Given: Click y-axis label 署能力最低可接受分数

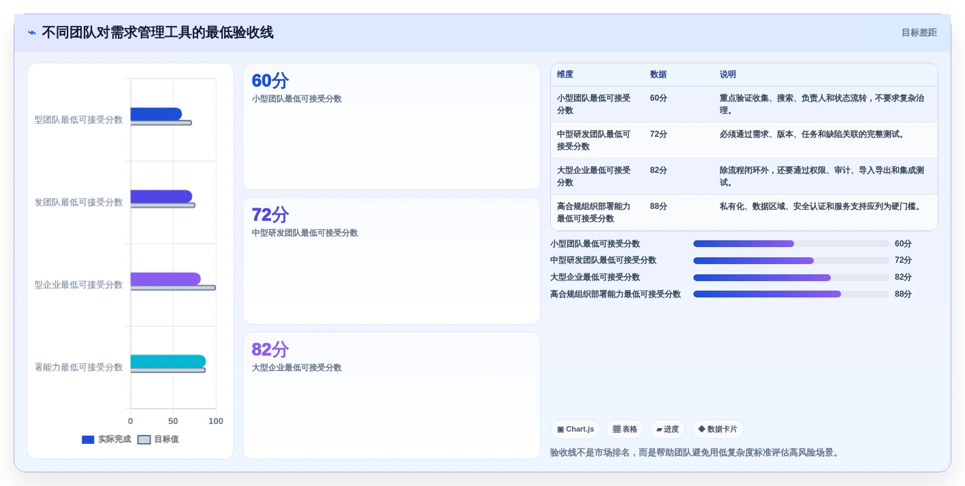Looking at the screenshot, I should click(79, 368).
